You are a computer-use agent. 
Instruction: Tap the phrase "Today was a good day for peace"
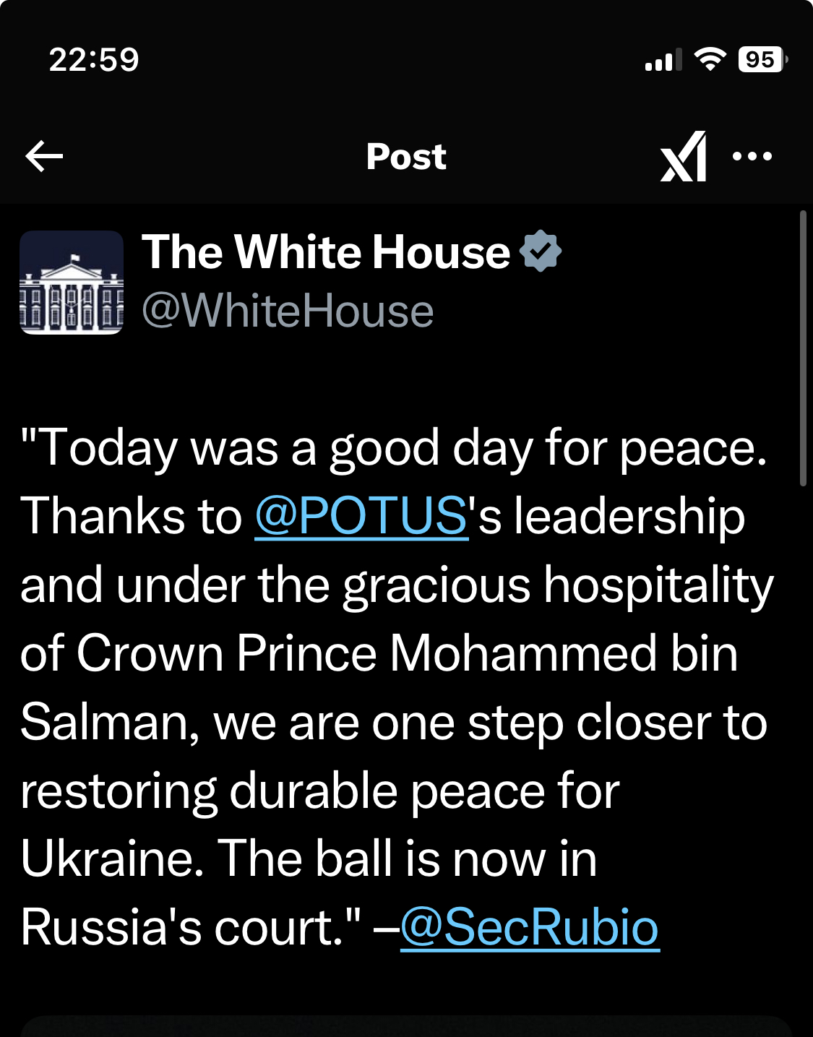(394, 448)
